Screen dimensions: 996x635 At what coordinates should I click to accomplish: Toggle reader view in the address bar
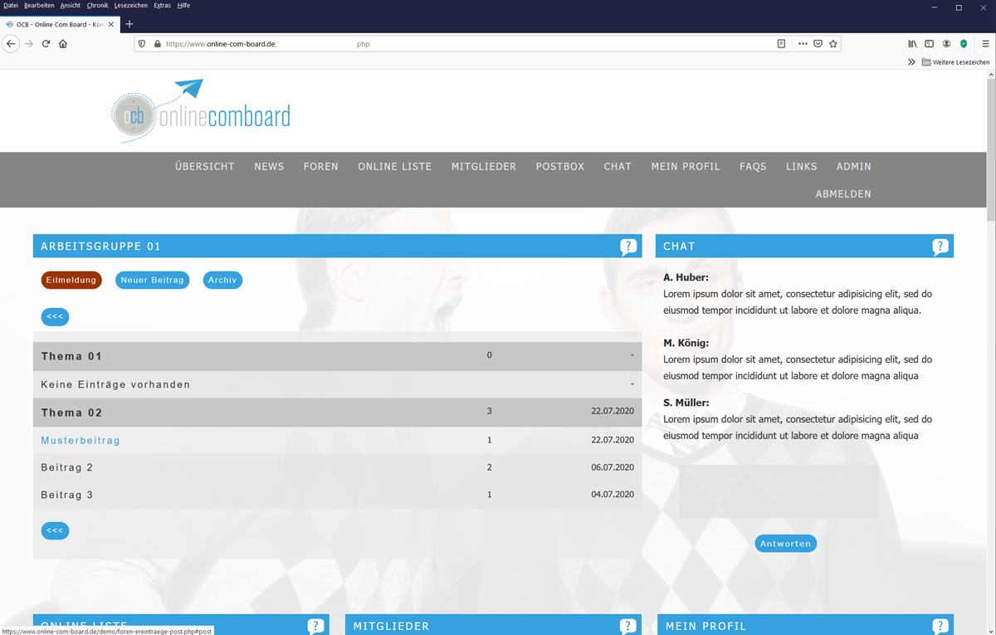(781, 44)
